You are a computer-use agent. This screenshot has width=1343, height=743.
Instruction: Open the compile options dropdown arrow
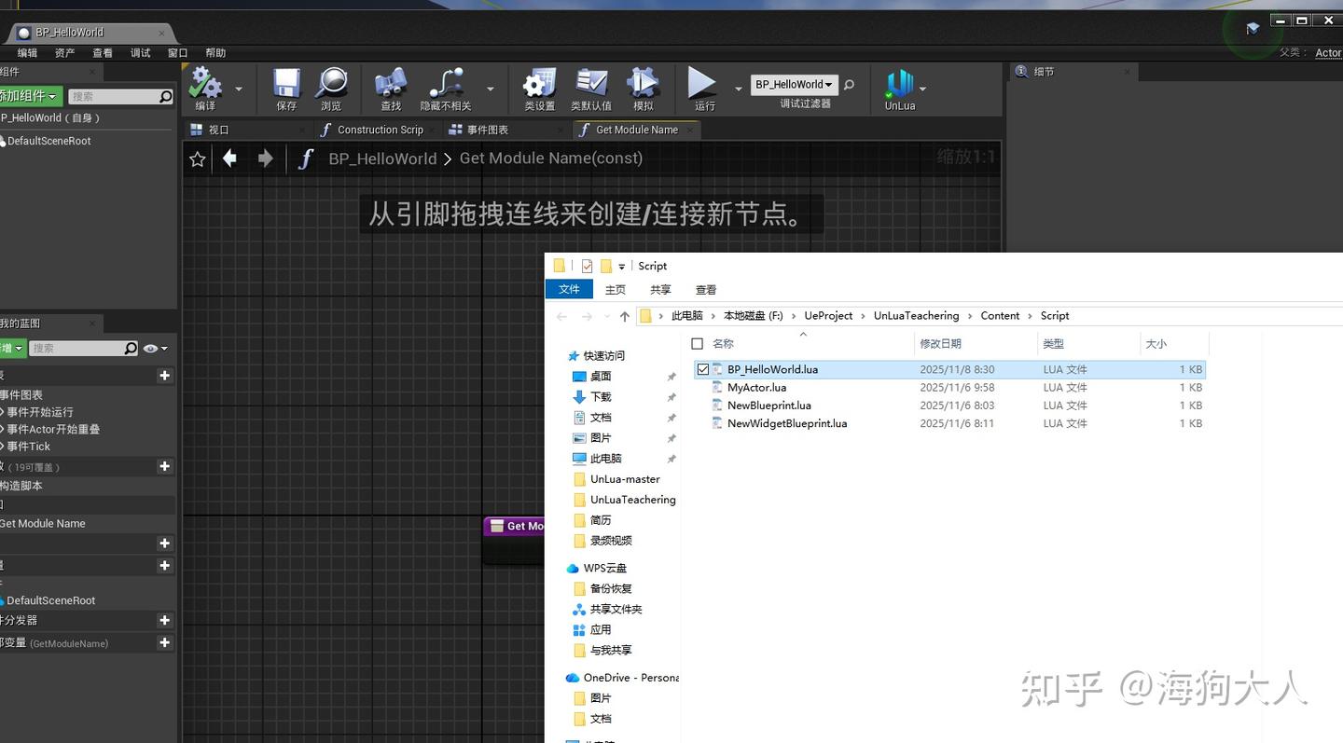(x=239, y=89)
